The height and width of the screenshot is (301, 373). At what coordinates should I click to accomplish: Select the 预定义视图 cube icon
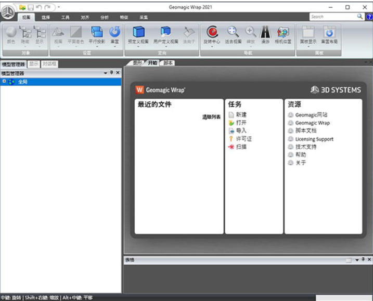coord(138,32)
